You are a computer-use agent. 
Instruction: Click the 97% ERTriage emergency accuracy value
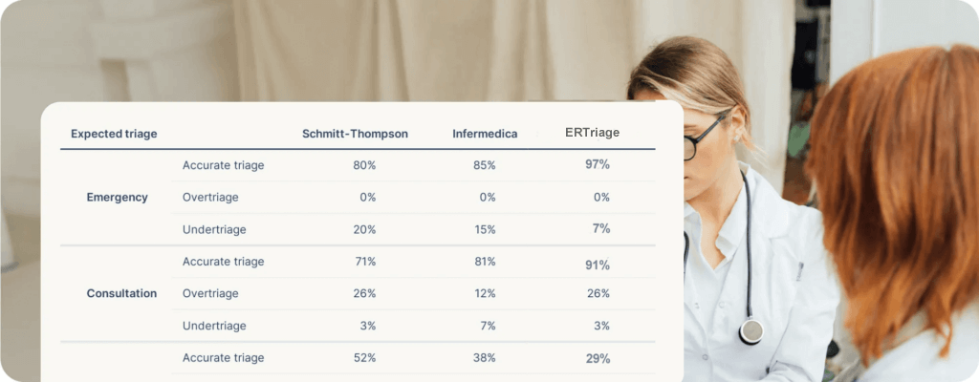598,164
